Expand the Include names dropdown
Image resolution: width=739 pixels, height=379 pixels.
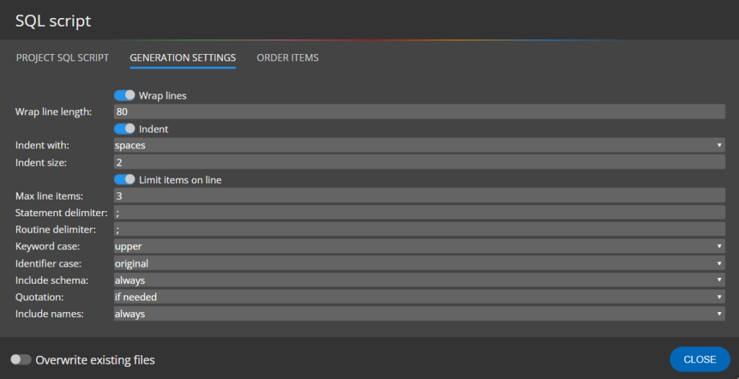[419, 314]
